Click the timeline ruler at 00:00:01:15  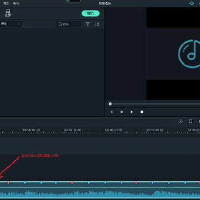coord(32,130)
